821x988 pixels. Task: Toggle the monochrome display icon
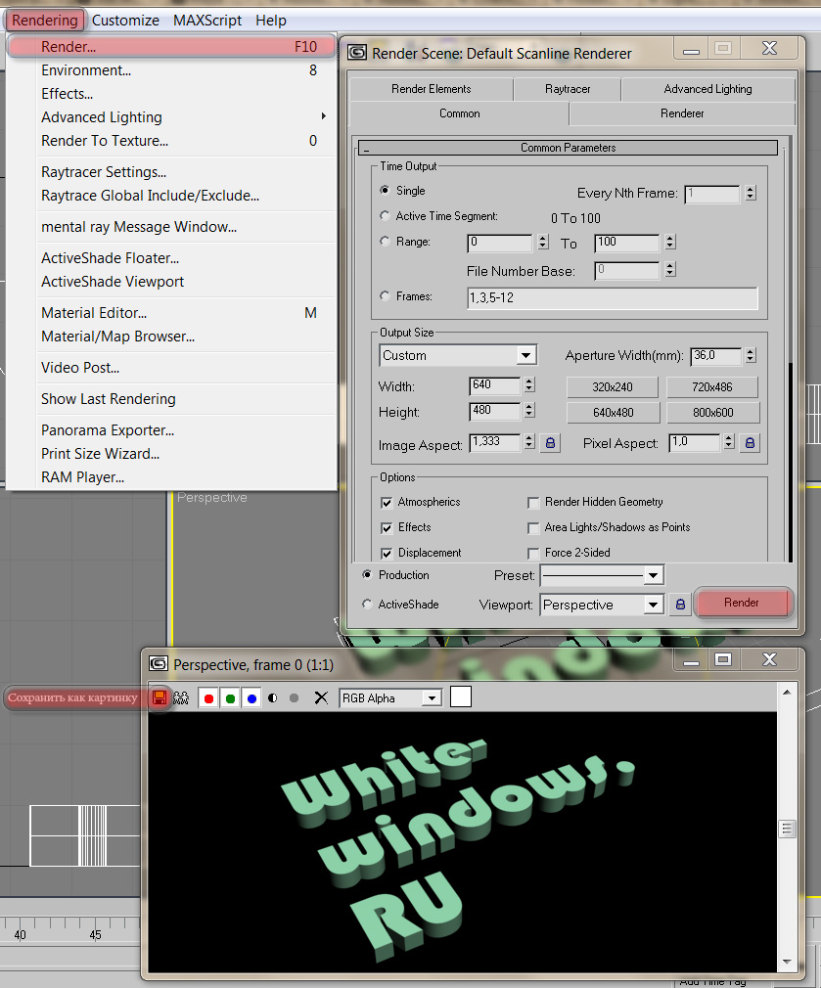tap(294, 698)
